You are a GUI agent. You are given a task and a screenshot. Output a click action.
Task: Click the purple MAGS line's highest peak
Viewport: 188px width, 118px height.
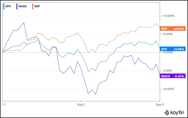point(24,23)
